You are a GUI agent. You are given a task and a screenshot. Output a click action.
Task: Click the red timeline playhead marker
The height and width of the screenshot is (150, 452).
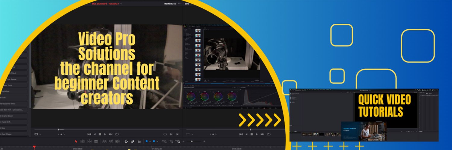pyautogui.click(x=34, y=147)
